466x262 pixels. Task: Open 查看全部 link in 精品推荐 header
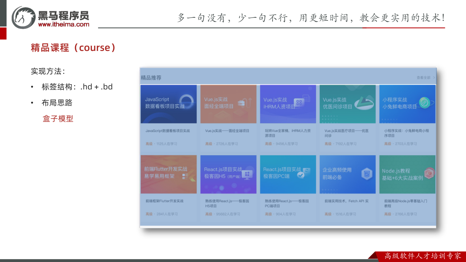tap(426, 78)
